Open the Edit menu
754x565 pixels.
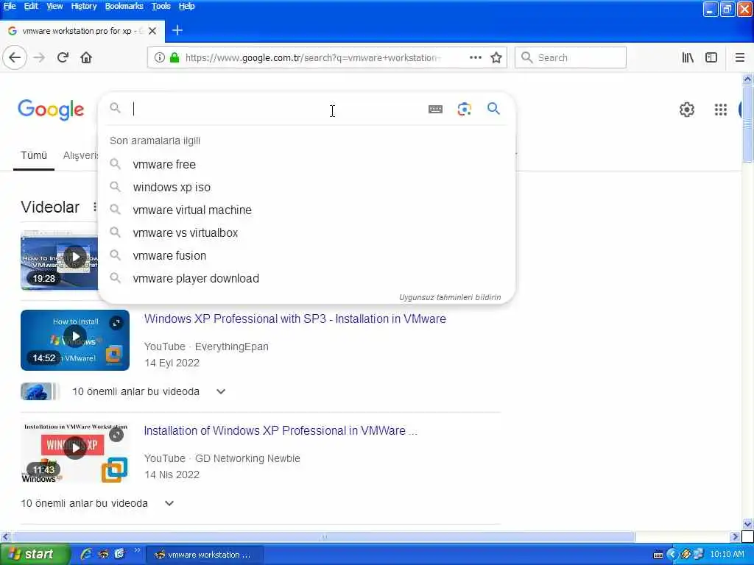point(31,6)
